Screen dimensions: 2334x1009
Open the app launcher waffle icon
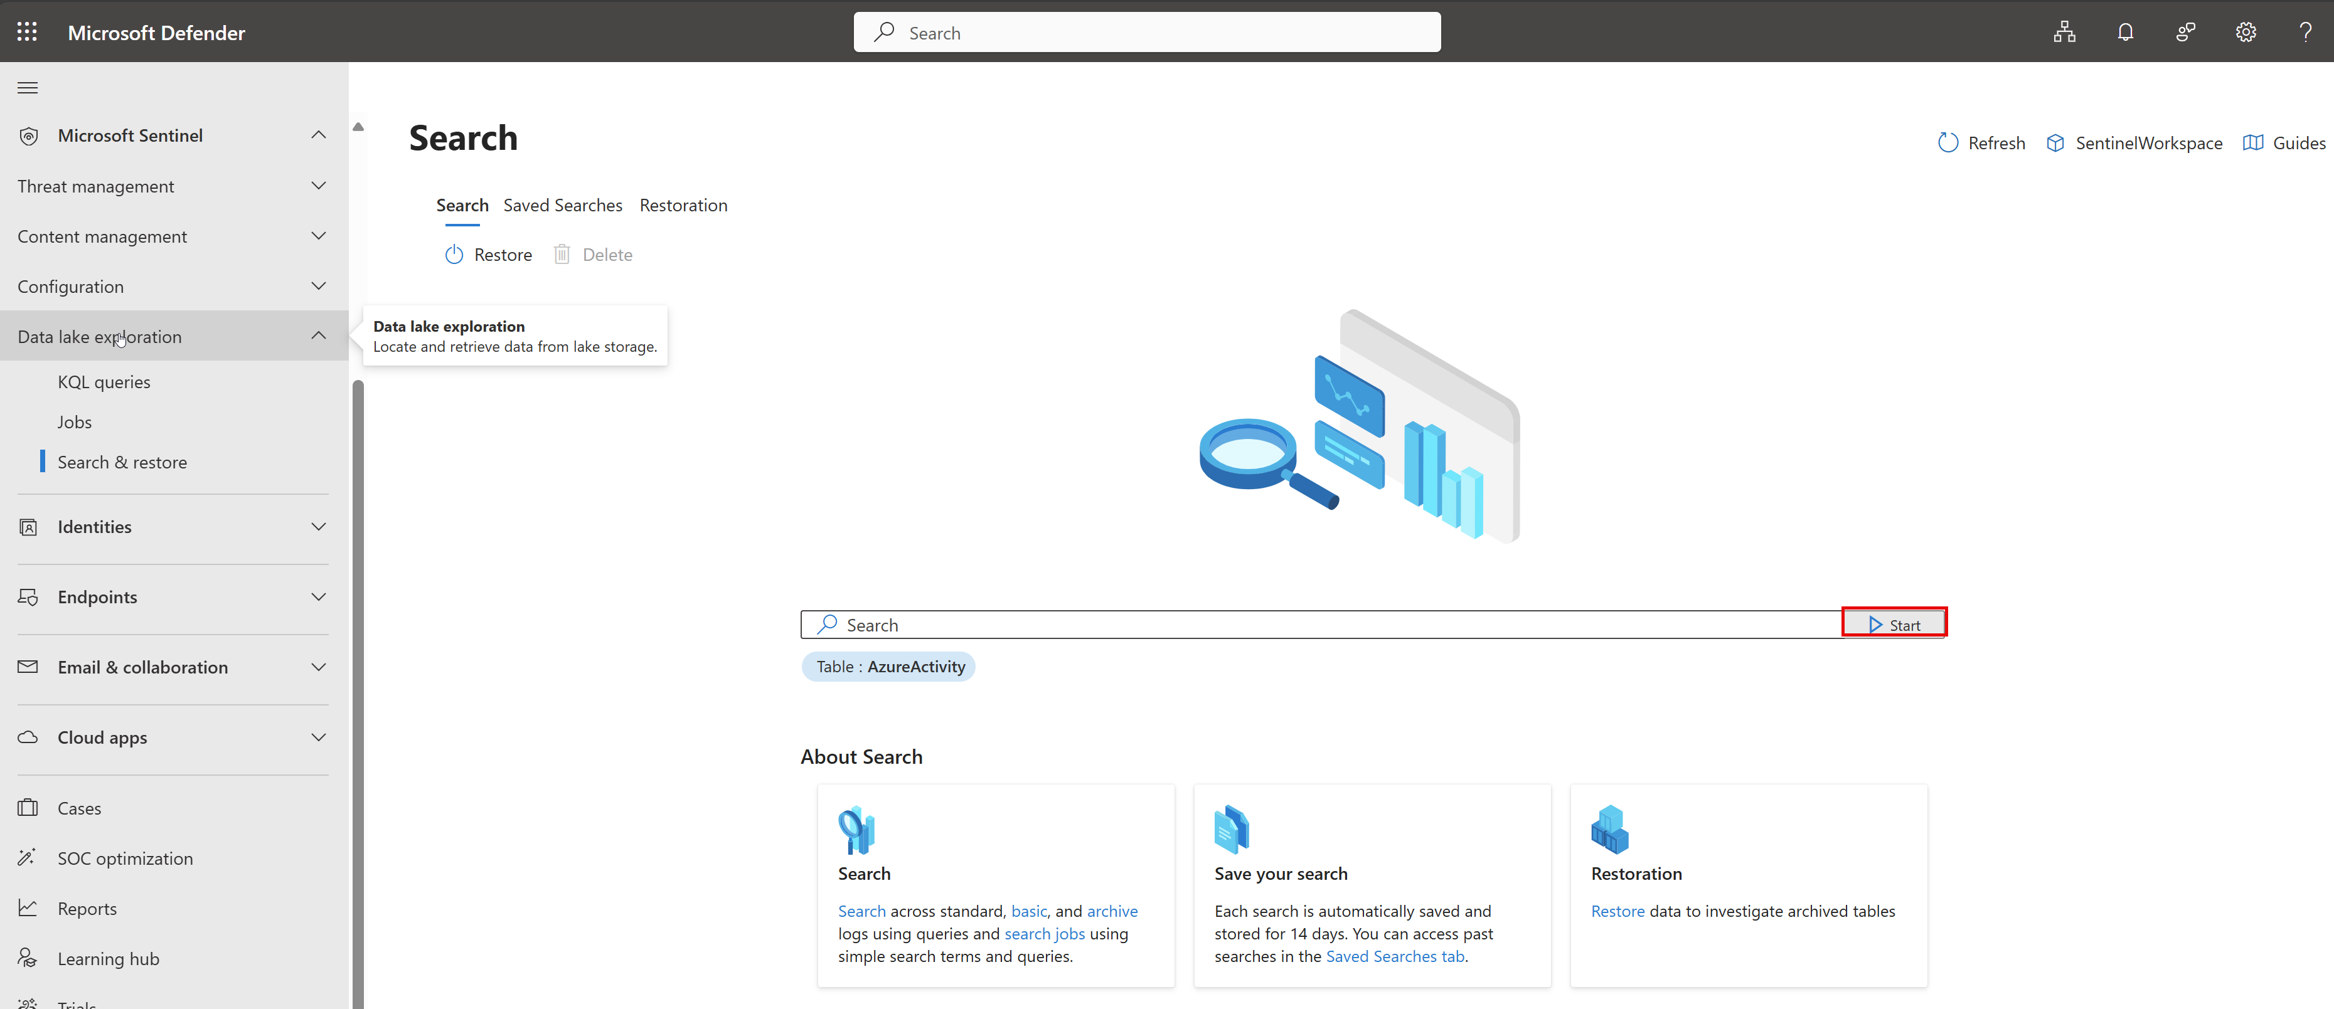(x=27, y=32)
